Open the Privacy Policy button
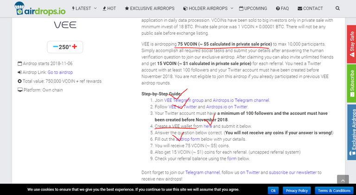The width and height of the screenshot is (356, 195). tap(297, 190)
